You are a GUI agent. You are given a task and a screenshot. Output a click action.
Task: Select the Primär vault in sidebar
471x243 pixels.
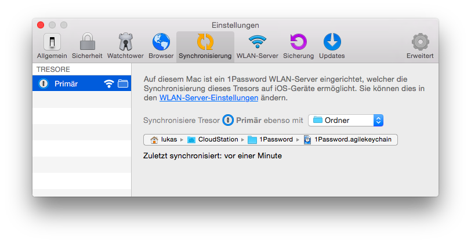[82, 84]
